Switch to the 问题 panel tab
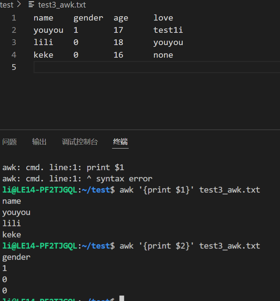Viewport: 280px width, 301px height. click(9, 142)
